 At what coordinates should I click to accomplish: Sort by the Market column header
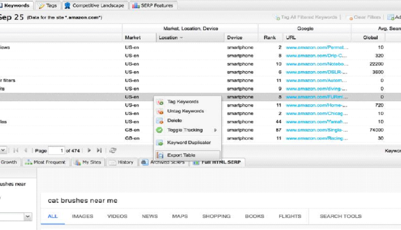(132, 37)
